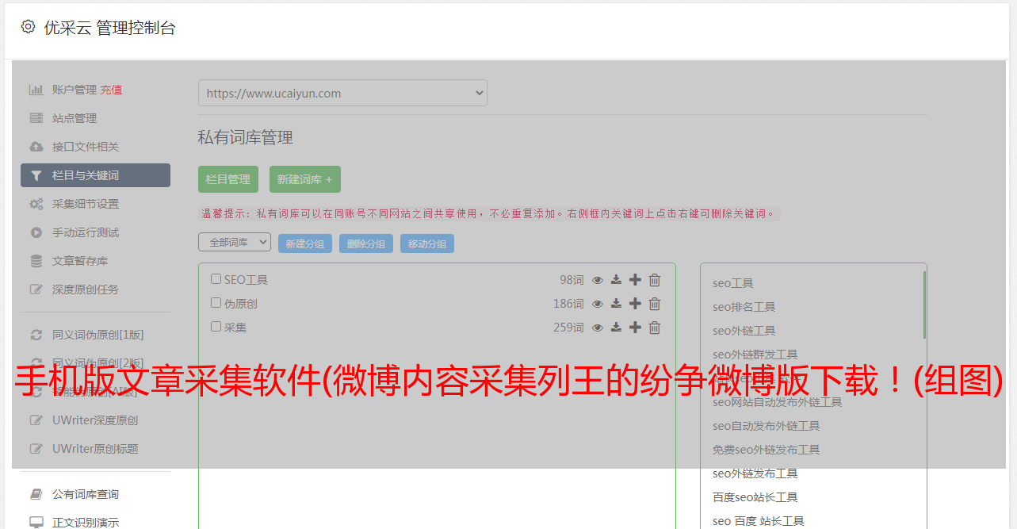1017x529 pixels.
Task: Click the download icon in the SEO工具 row
Action: click(x=616, y=280)
